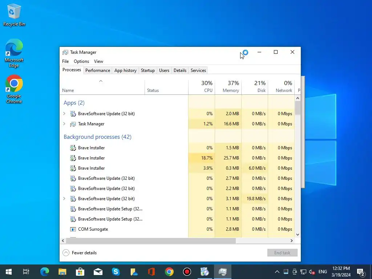This screenshot has height=279, width=372.
Task: Open Microsoft Store from the taskbar
Action: (80, 272)
